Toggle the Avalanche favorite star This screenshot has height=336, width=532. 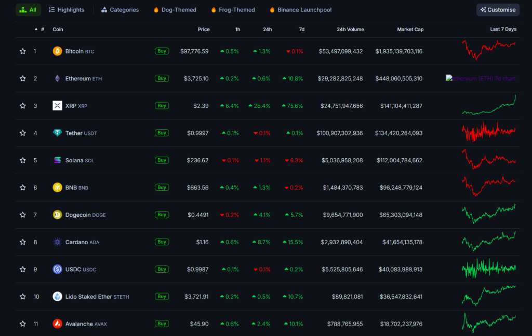(23, 324)
